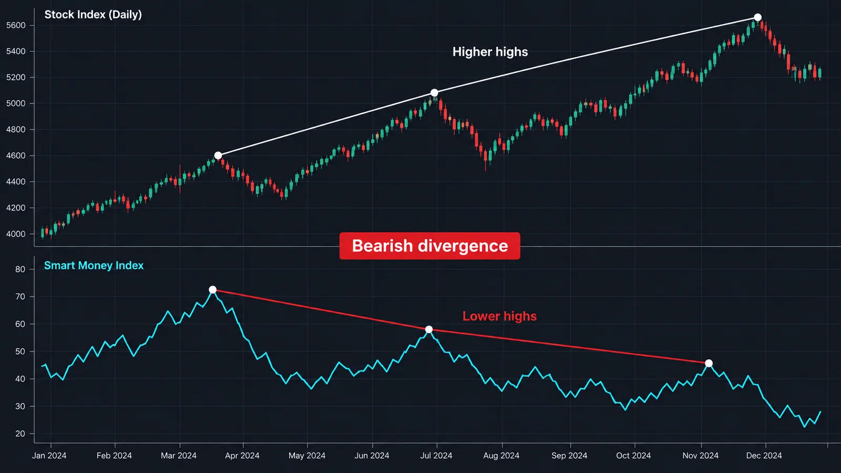Click the 'Mar 2024' axis label
841x473 pixels.
(179, 456)
